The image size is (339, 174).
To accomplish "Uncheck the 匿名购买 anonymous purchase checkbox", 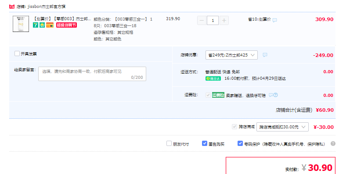I will coord(205,143).
